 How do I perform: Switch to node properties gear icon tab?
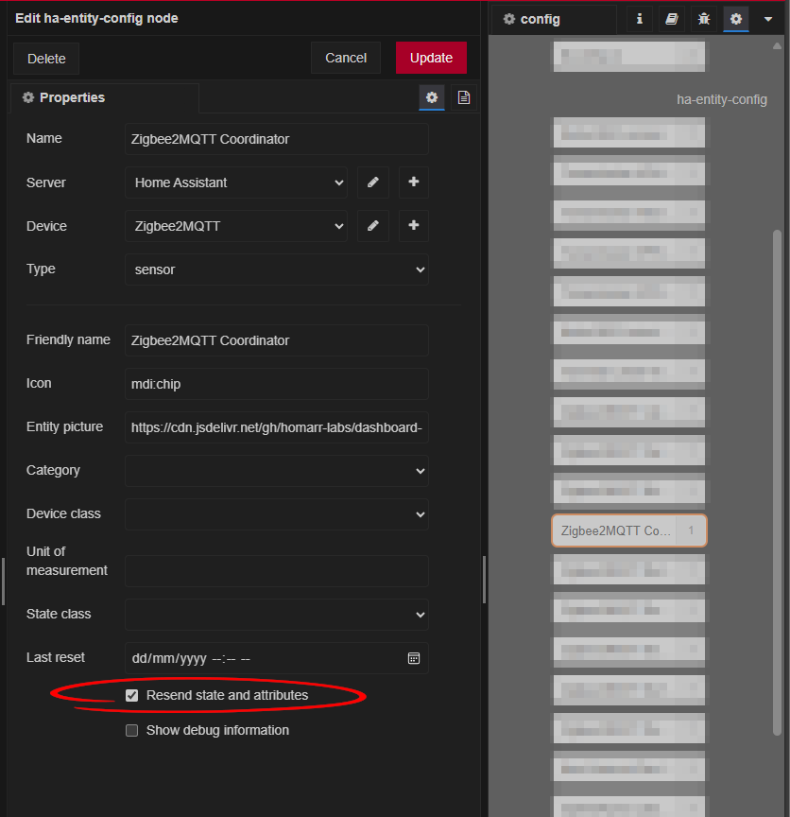[432, 97]
